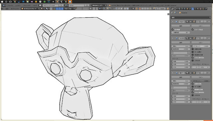Open the ウィンドウ menu
The height and width of the screenshot is (121, 213).
click(27, 5)
